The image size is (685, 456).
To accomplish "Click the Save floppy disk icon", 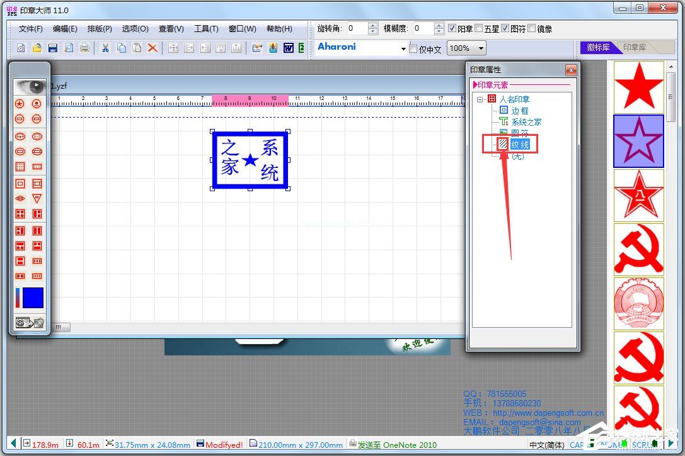I will [53, 48].
